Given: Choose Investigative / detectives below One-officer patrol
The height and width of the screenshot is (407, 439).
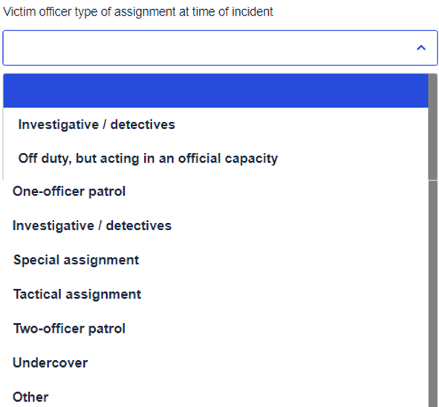Looking at the screenshot, I should (x=92, y=226).
